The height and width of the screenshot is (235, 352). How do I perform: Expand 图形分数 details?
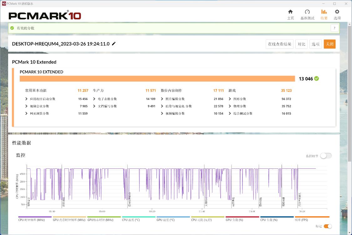tap(230, 99)
